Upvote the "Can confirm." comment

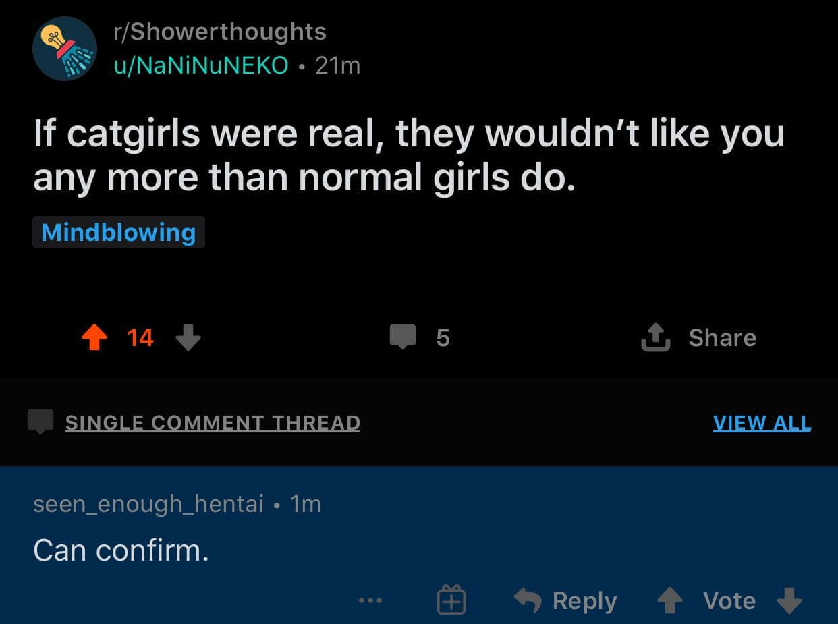[669, 600]
